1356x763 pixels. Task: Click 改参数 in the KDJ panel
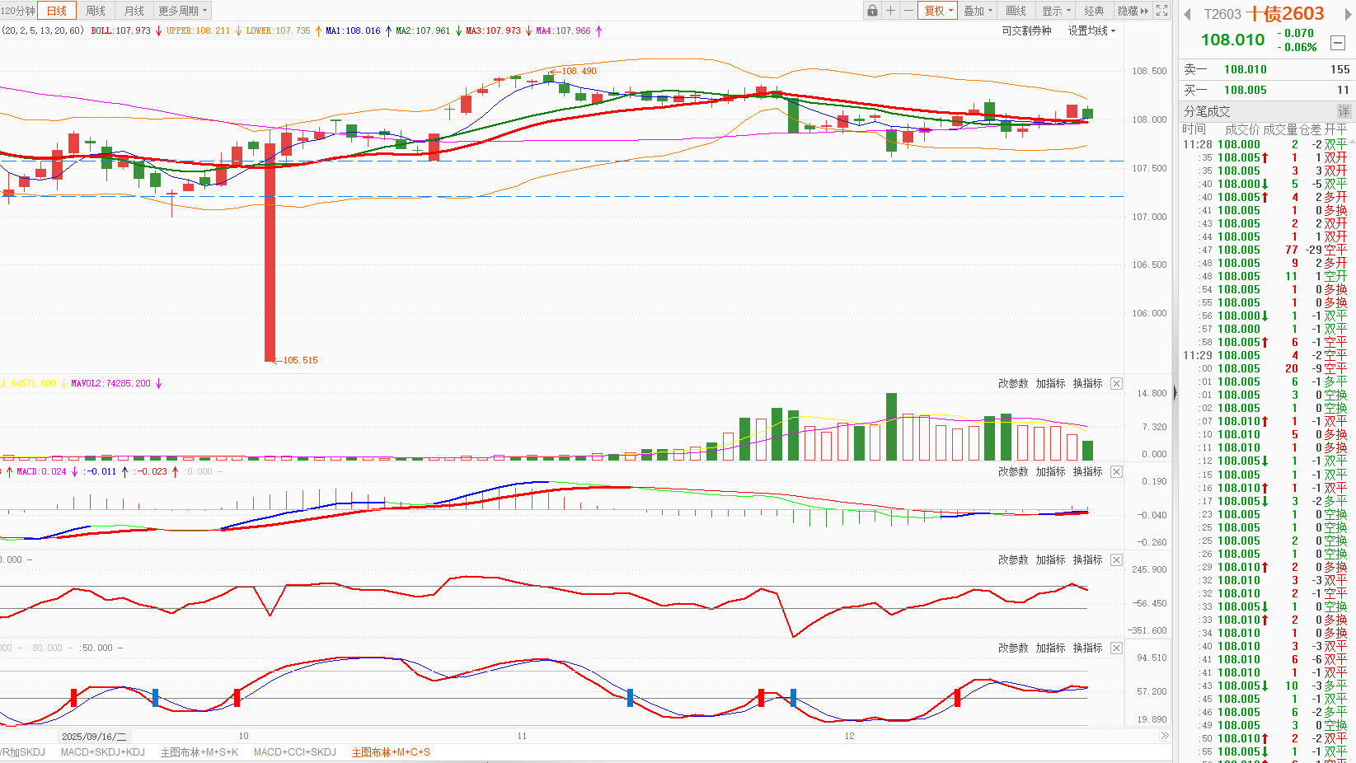coord(1013,648)
